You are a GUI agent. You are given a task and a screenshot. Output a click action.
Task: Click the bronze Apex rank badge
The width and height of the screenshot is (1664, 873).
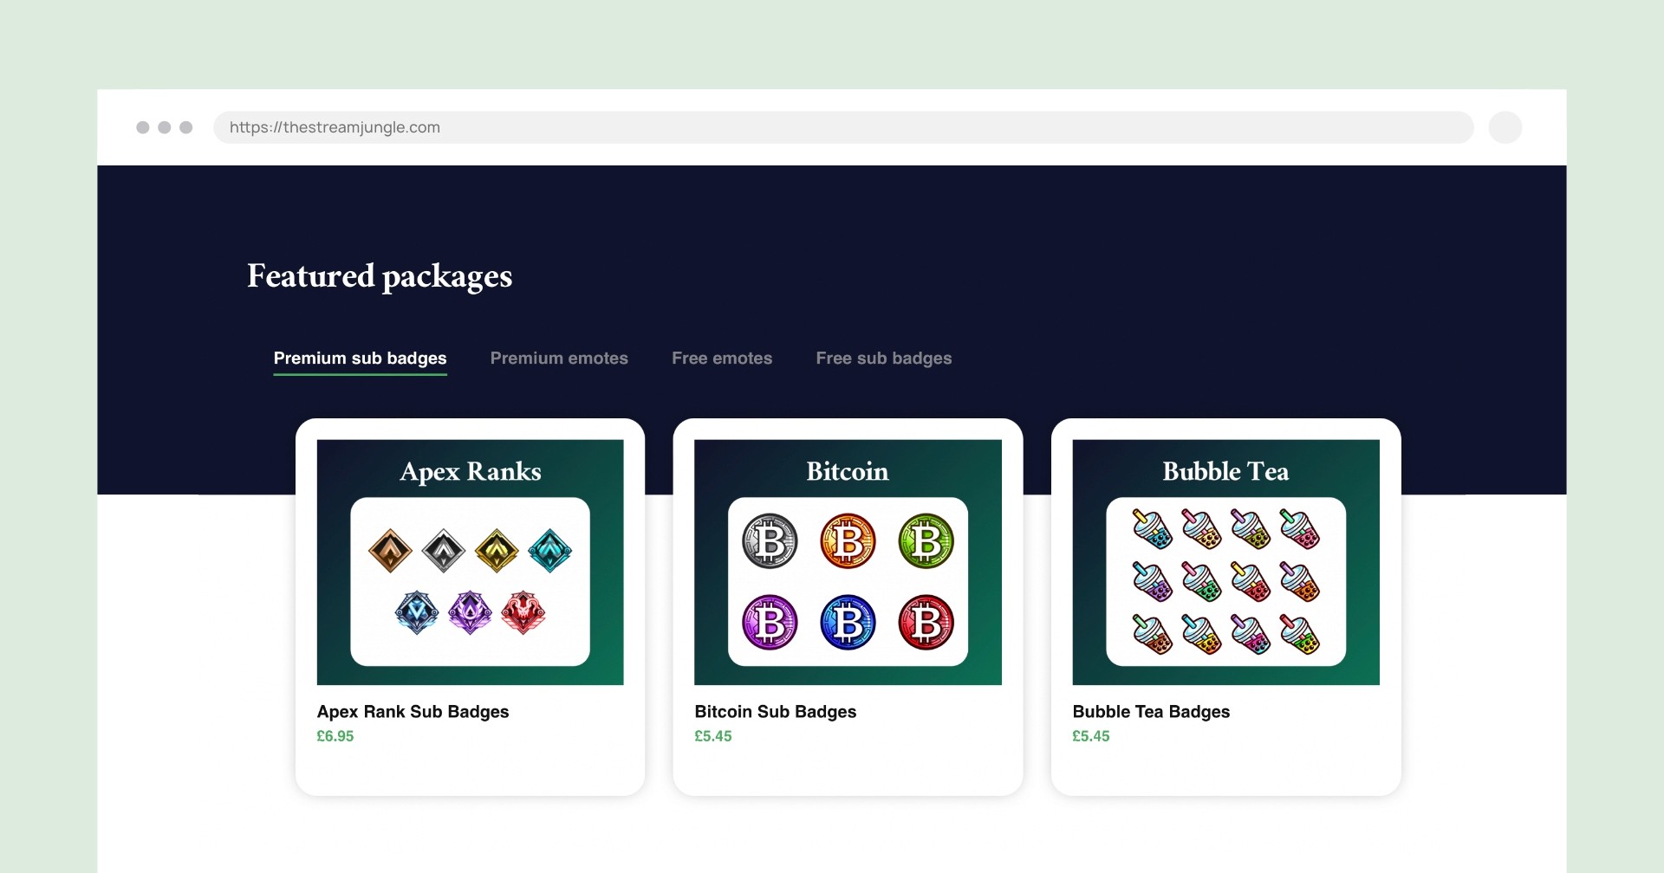[390, 551]
